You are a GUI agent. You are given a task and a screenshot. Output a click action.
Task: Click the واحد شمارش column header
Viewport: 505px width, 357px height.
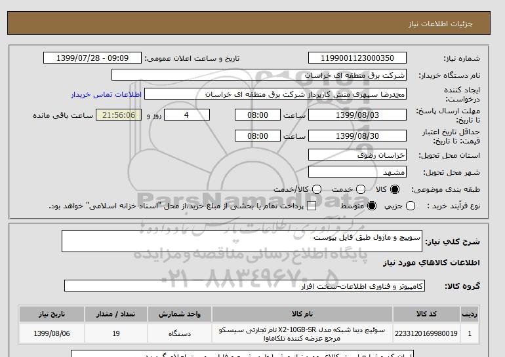coord(180,314)
